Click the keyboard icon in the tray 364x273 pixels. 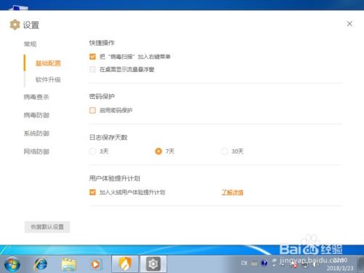click(x=254, y=264)
